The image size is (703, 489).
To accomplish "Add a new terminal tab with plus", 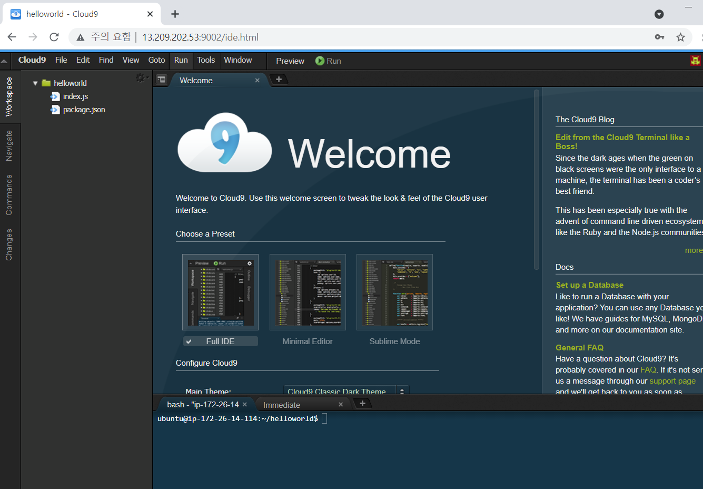I will (362, 404).
